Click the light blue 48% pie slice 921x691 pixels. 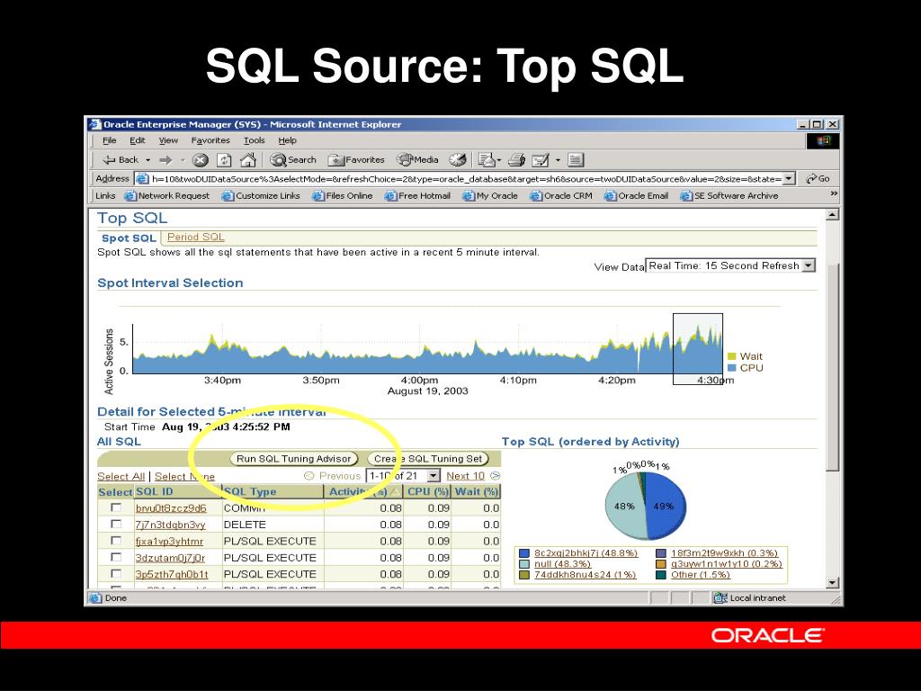pos(624,507)
